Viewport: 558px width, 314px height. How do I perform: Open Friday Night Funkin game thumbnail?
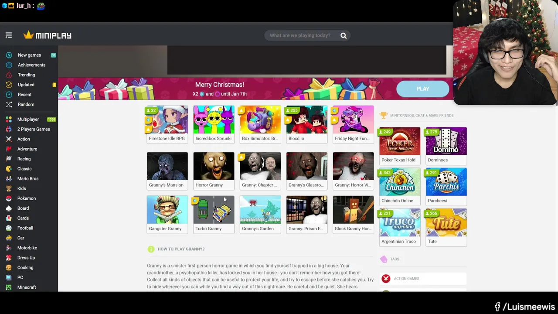coord(353,124)
